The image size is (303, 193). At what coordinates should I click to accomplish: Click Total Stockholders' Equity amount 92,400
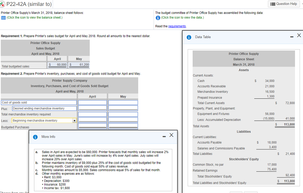tap(290, 175)
